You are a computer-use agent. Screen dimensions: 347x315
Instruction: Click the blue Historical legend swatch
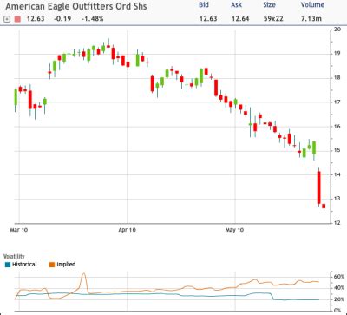[x=8, y=265]
